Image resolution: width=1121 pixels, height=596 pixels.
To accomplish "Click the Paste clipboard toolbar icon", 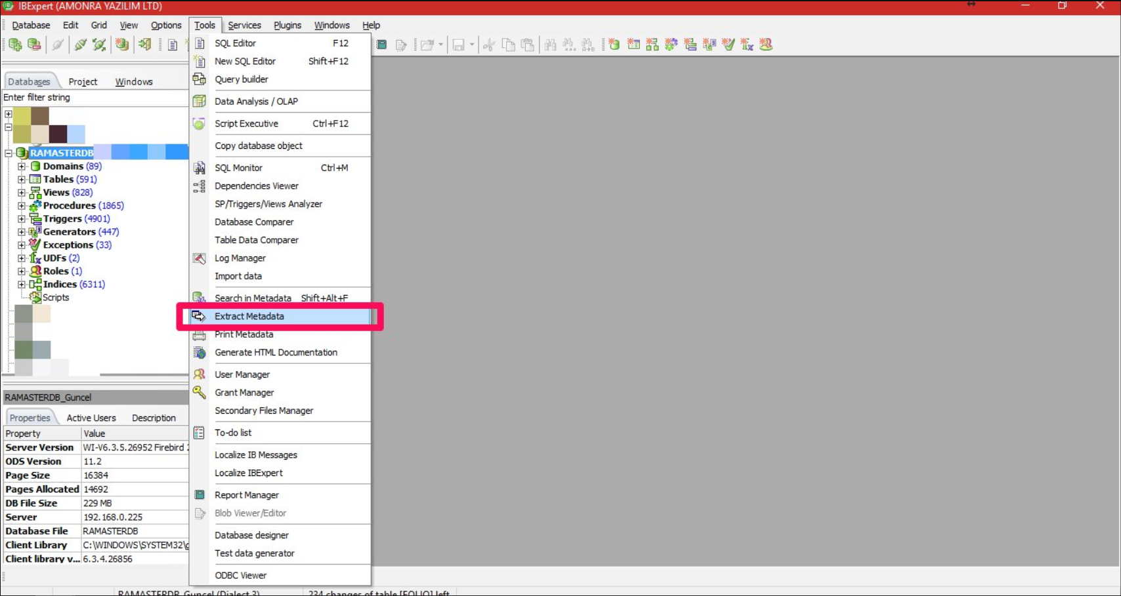I will 527,45.
